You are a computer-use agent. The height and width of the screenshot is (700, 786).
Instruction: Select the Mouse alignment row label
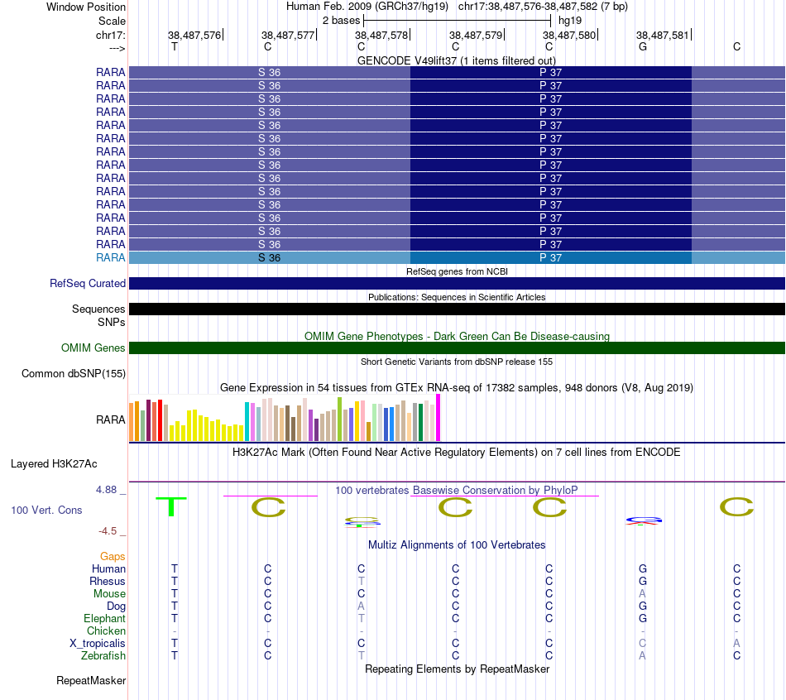(109, 594)
